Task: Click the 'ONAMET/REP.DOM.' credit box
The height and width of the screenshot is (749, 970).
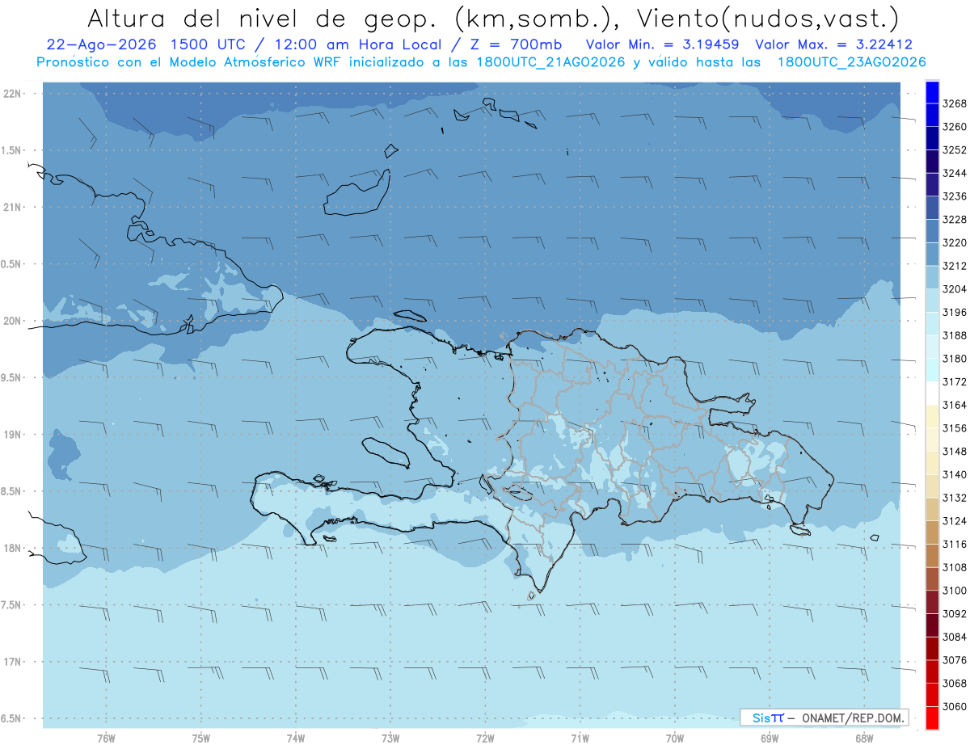Action: (824, 717)
